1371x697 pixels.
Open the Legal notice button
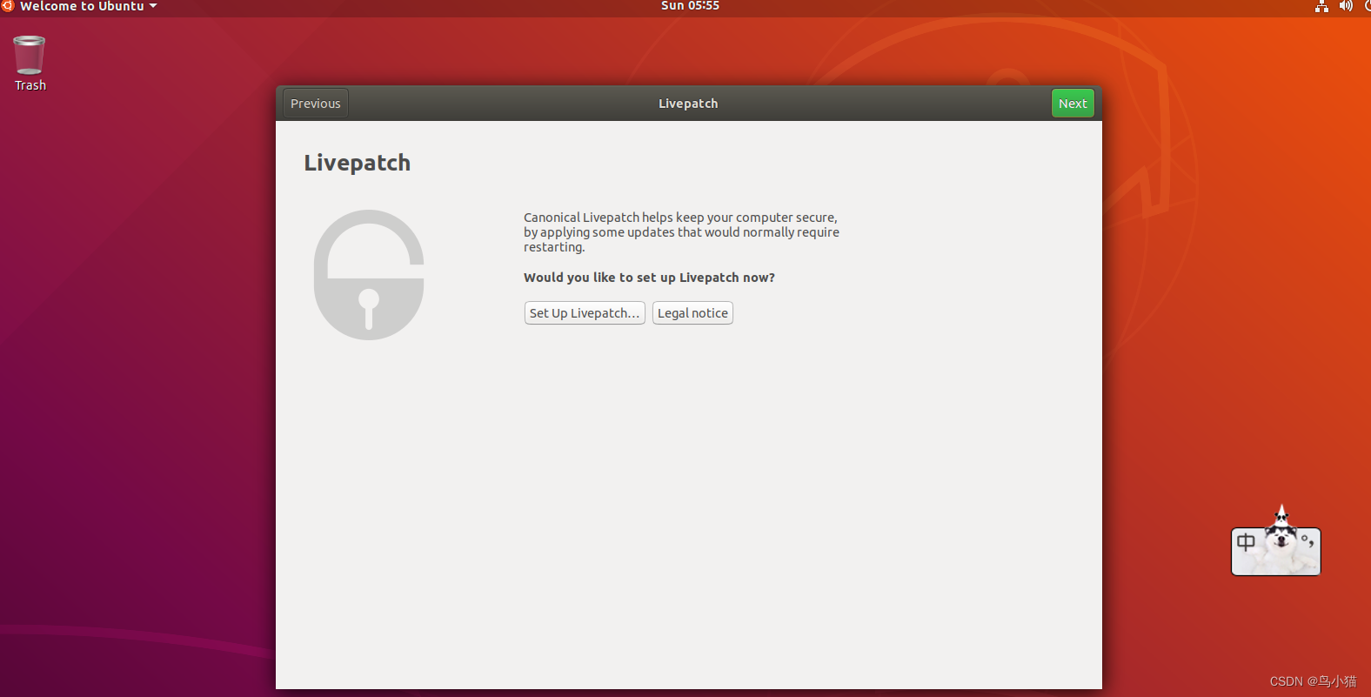[x=692, y=313]
